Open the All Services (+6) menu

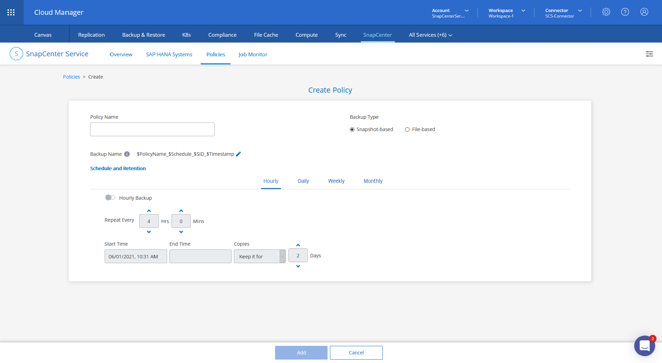click(x=430, y=35)
